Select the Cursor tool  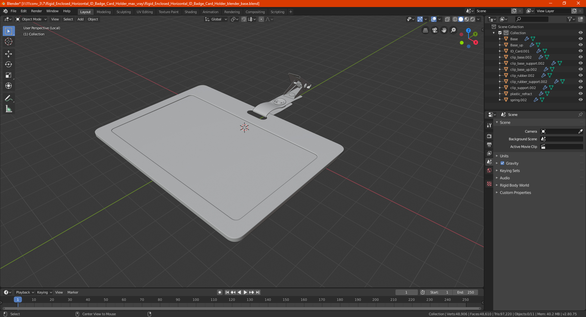9,42
